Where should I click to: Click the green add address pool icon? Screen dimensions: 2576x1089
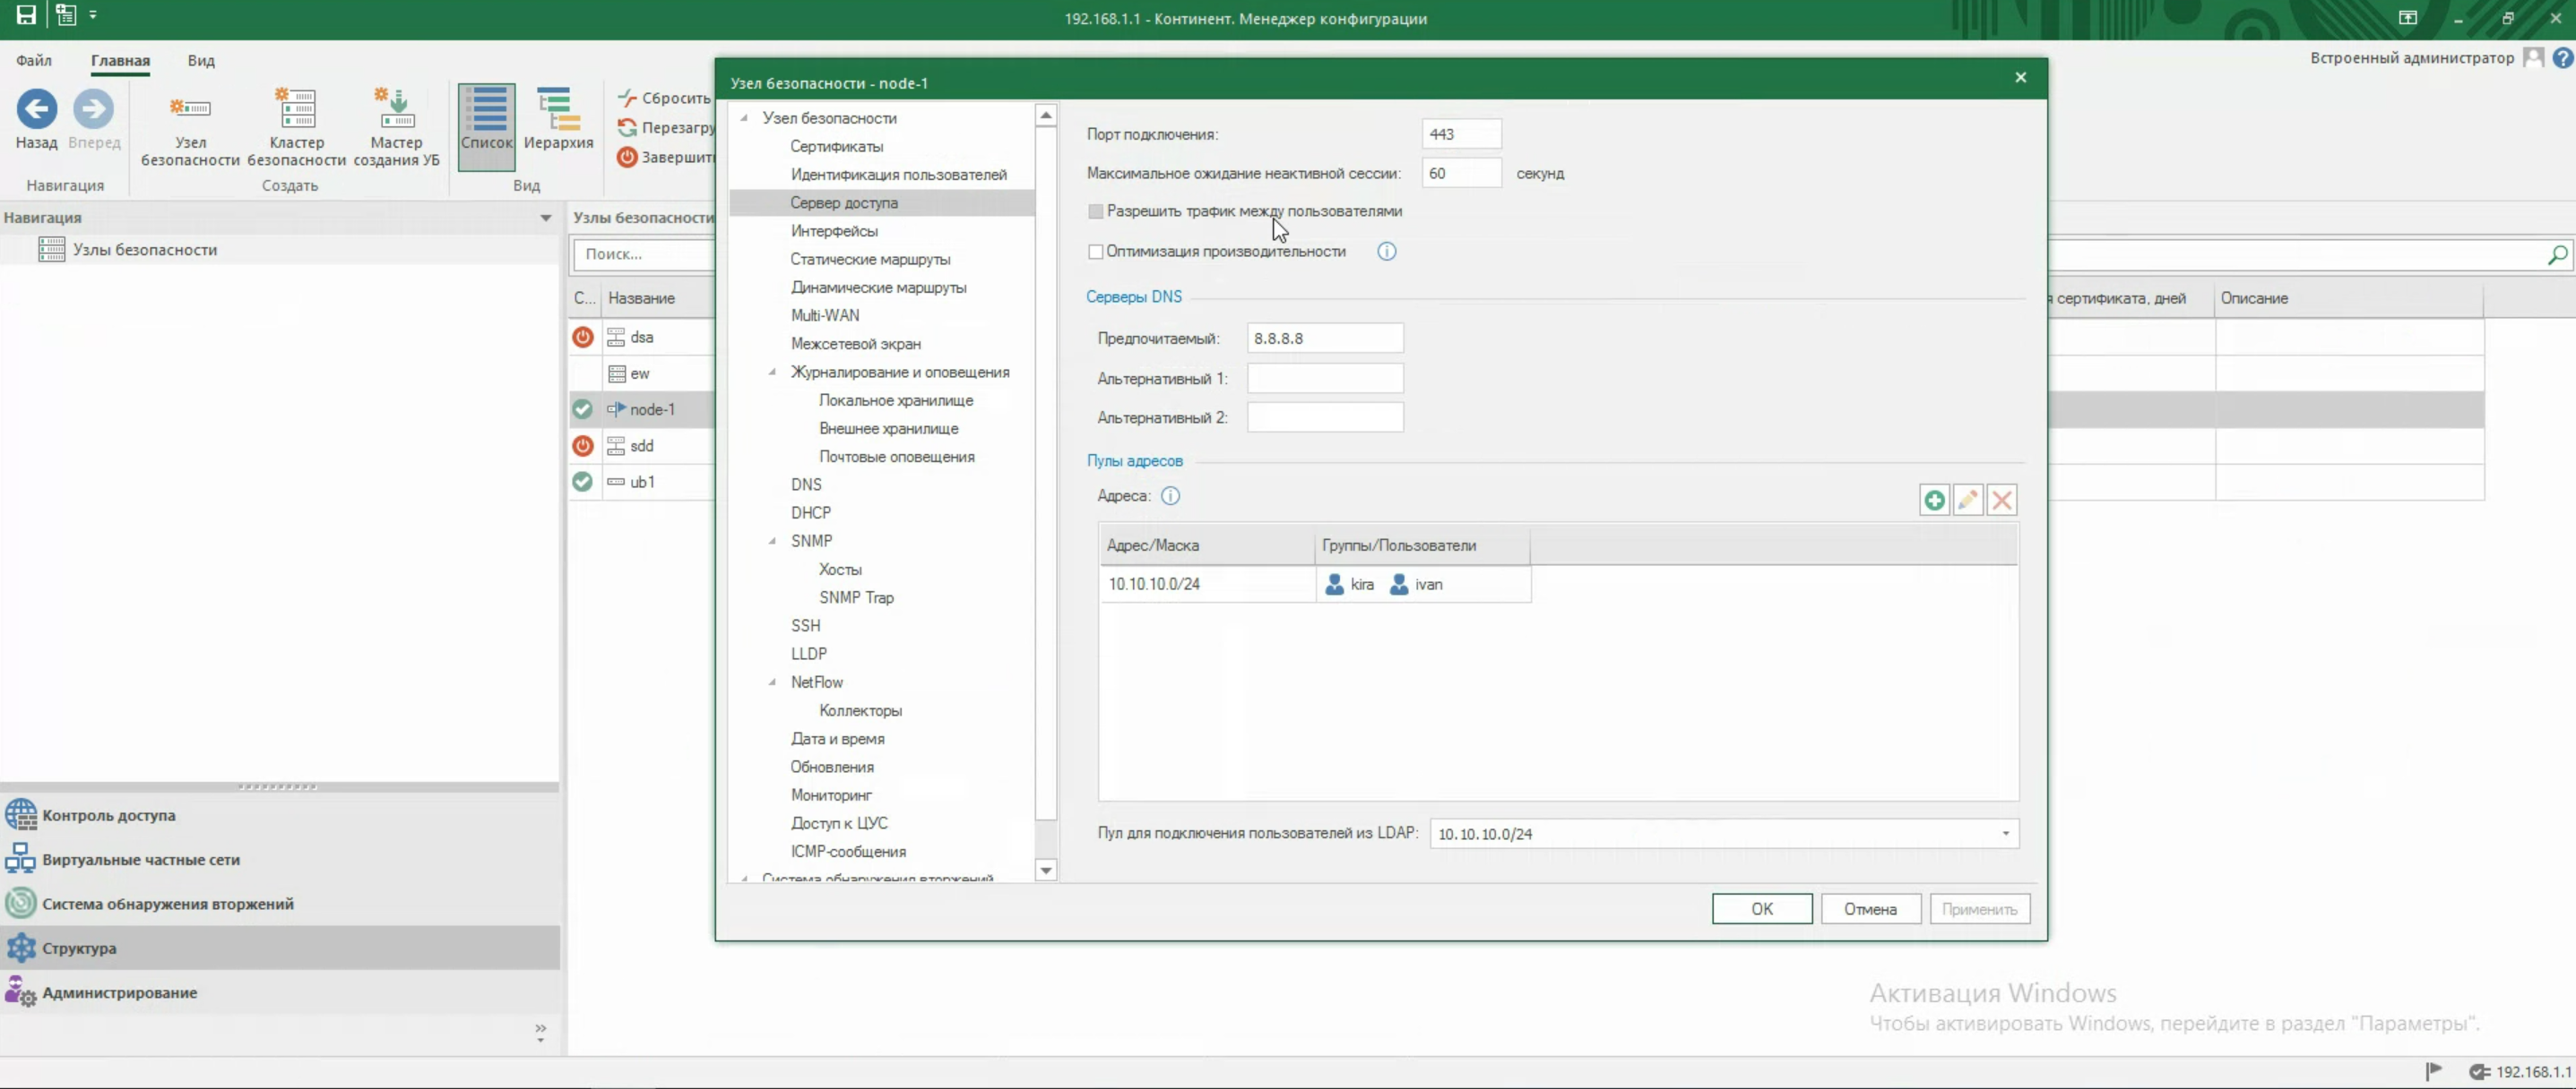[1933, 501]
